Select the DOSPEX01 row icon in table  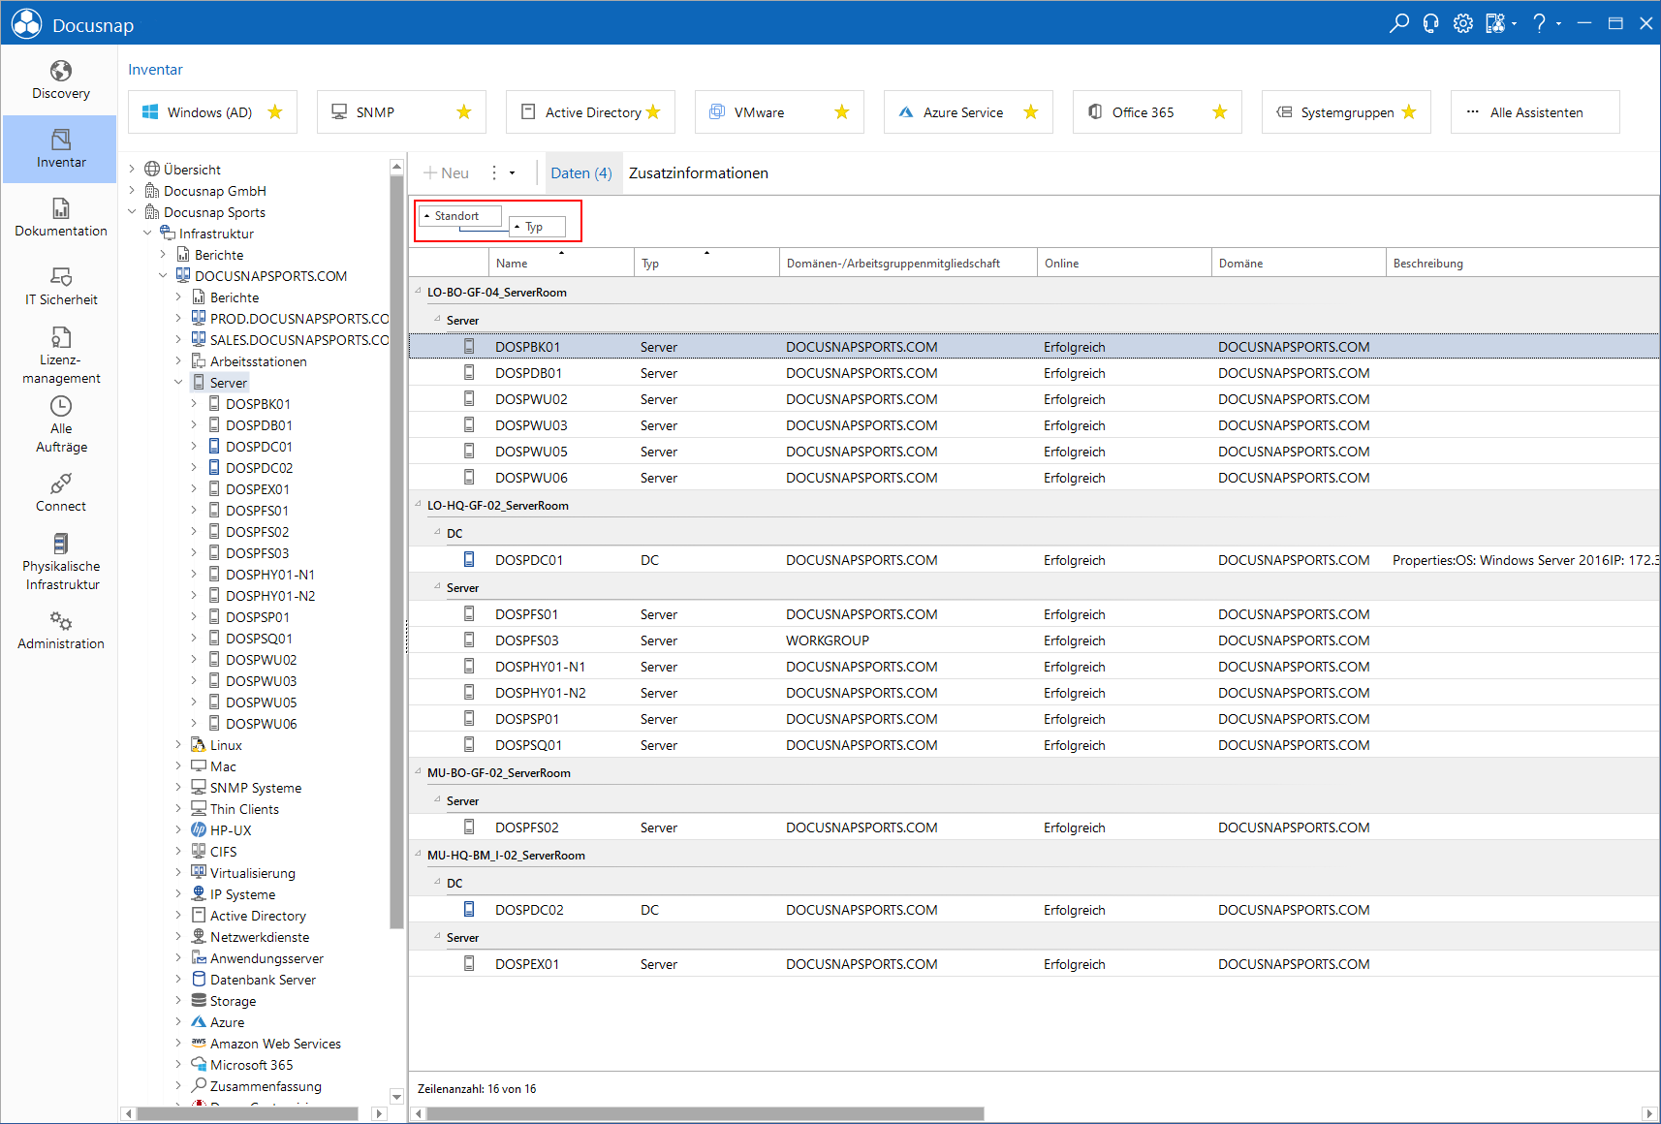[x=469, y=963]
